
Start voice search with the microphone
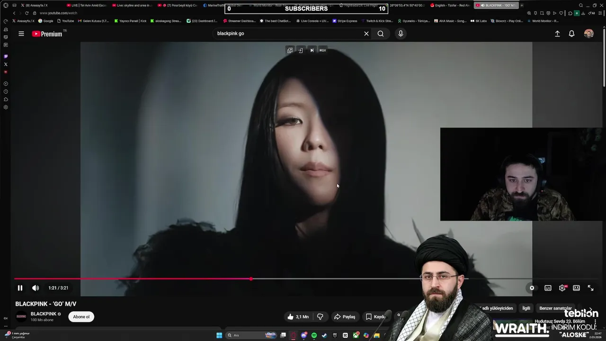click(x=401, y=34)
